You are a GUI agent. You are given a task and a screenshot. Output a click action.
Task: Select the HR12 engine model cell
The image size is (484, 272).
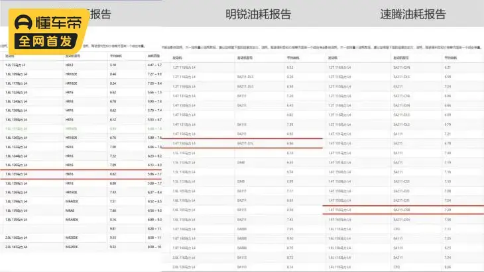(69, 65)
